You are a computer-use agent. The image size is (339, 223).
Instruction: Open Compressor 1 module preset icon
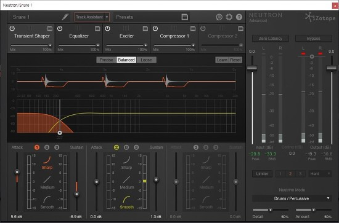coord(193,28)
